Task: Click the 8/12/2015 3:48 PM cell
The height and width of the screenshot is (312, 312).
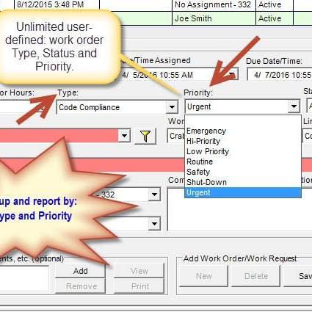Action: pyautogui.click(x=57, y=5)
